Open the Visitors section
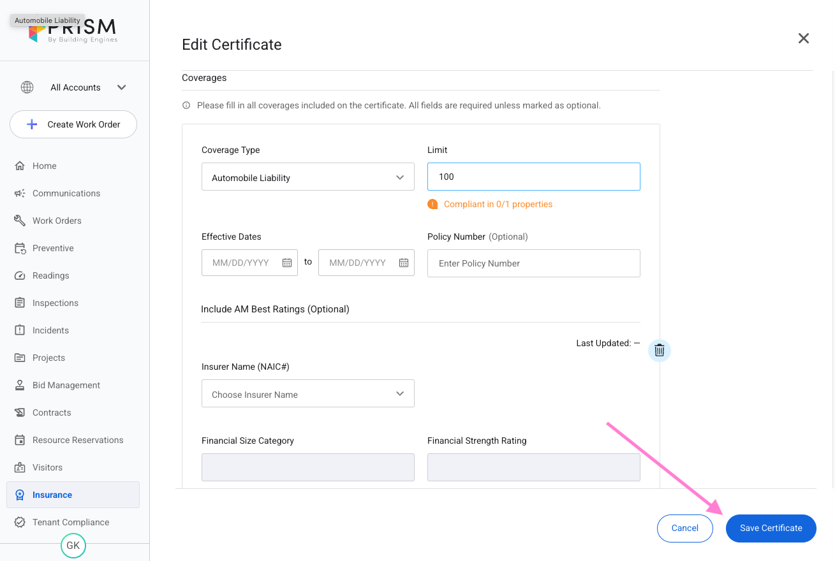 (47, 467)
